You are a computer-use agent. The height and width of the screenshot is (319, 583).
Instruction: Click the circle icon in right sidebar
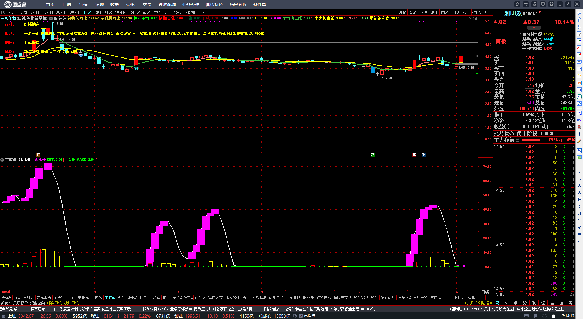click(579, 104)
